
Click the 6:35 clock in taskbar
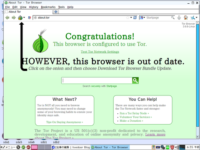(193, 147)
